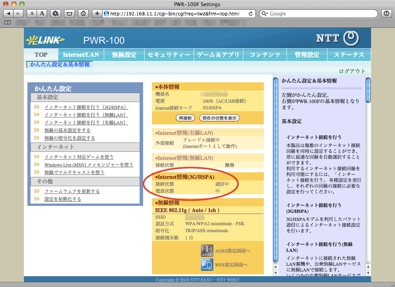This screenshot has height=287, width=395.
Task: Click the right scrollbar up arrow
Action: pos(368,267)
